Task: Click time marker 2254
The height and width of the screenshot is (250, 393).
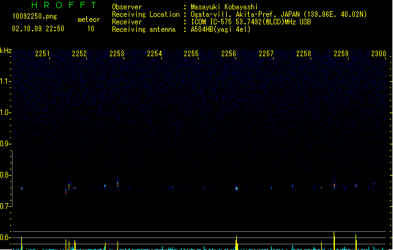Action: [x=154, y=54]
